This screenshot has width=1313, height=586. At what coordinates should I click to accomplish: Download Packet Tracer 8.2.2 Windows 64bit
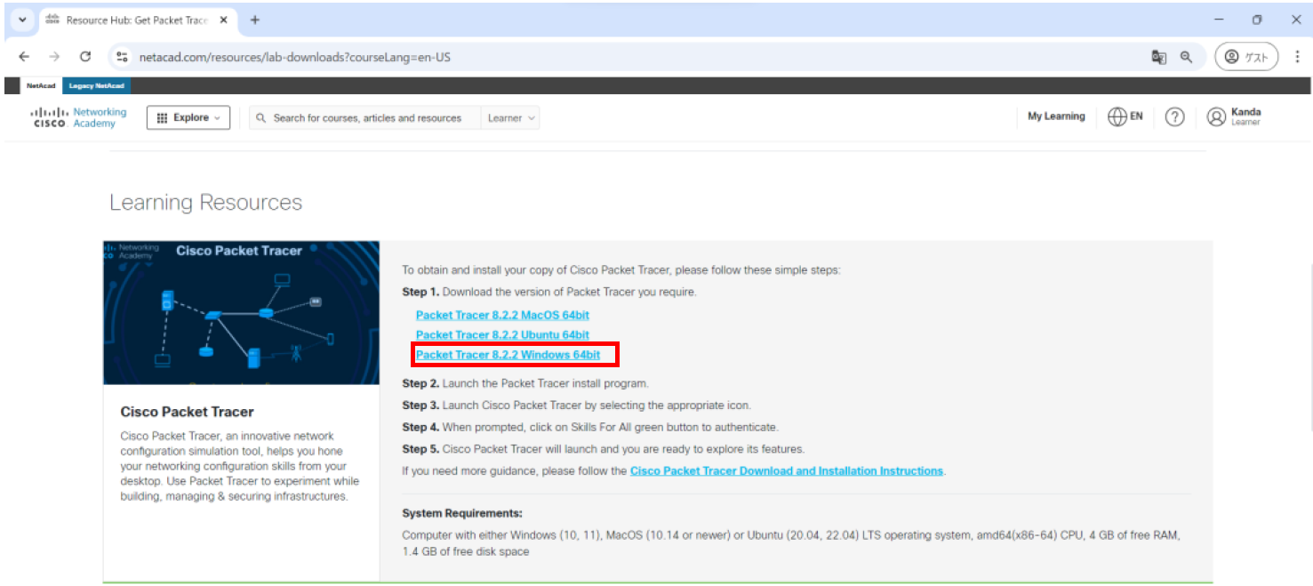508,355
